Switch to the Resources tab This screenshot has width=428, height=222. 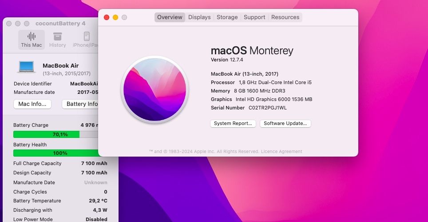[285, 17]
